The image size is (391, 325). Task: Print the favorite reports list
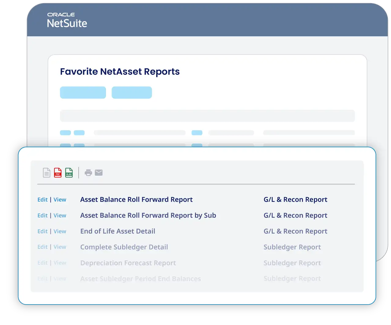[88, 173]
